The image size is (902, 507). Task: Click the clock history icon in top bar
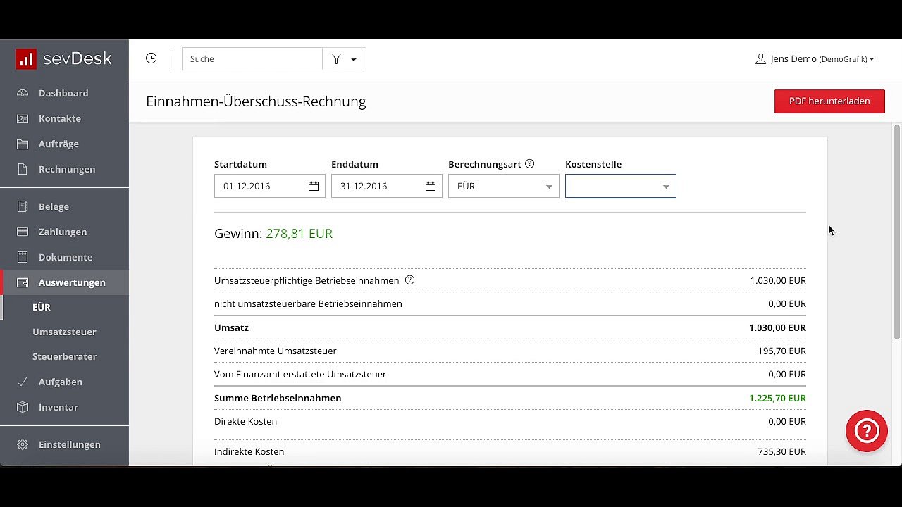click(x=151, y=58)
